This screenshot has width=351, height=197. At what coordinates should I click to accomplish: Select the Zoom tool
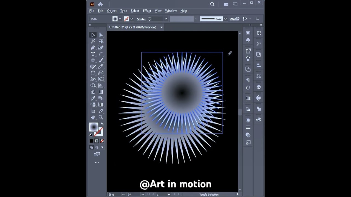[x=101, y=117]
